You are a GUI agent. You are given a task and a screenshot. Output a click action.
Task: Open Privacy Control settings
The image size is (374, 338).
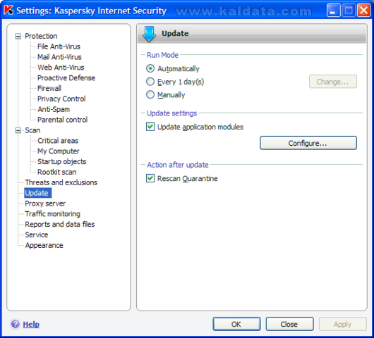[61, 99]
